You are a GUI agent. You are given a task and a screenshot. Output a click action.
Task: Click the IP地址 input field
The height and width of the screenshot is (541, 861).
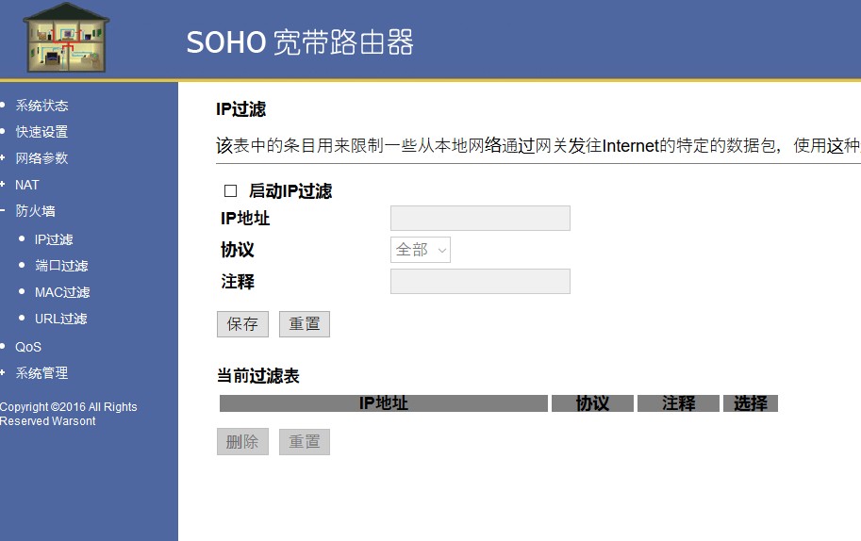480,219
